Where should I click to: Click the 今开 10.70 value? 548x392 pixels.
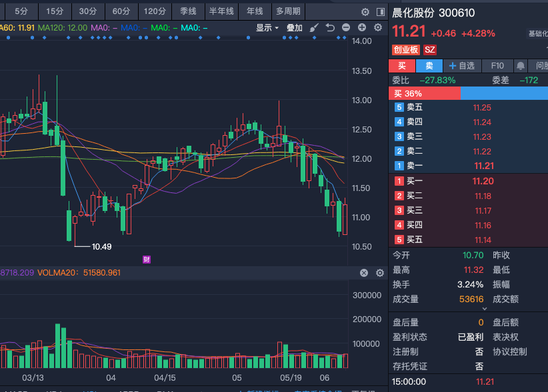click(473, 256)
